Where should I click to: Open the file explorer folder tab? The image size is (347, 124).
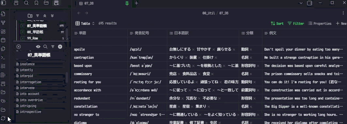[x=46, y=3]
